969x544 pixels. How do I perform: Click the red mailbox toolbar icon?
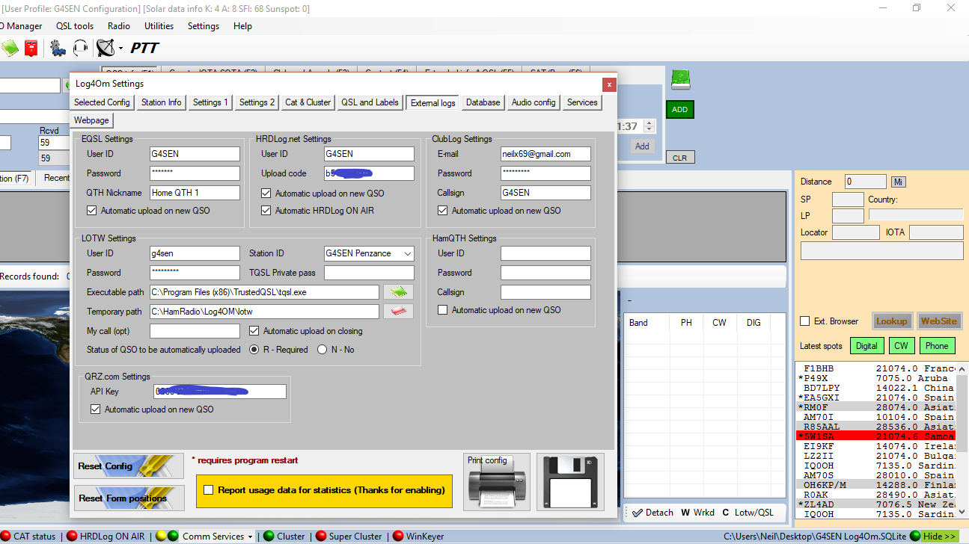tap(31, 49)
